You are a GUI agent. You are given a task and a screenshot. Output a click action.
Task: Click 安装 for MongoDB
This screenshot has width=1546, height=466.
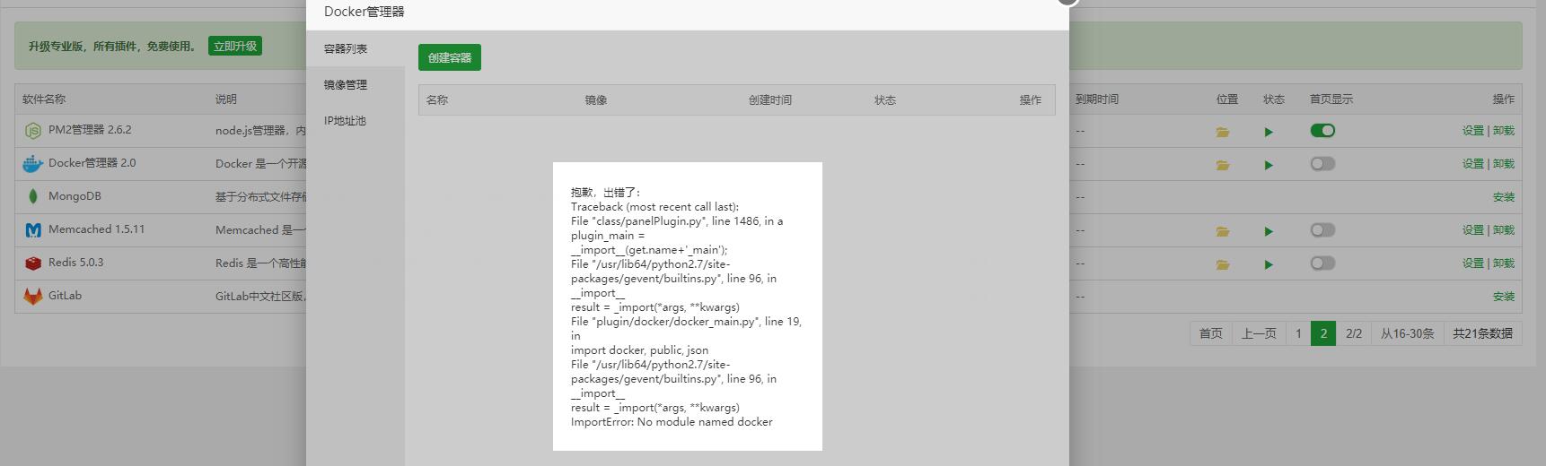pos(1503,197)
